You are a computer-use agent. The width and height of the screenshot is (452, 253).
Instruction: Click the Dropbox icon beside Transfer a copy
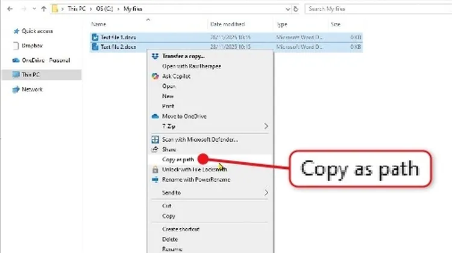tap(155, 56)
